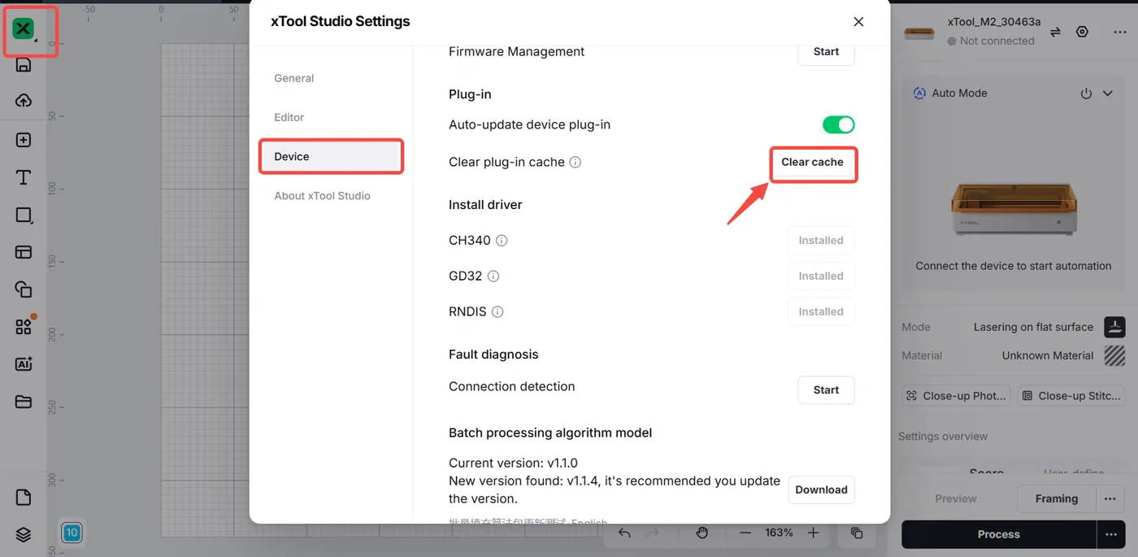
Task: Click Clear cache button
Action: 812,162
